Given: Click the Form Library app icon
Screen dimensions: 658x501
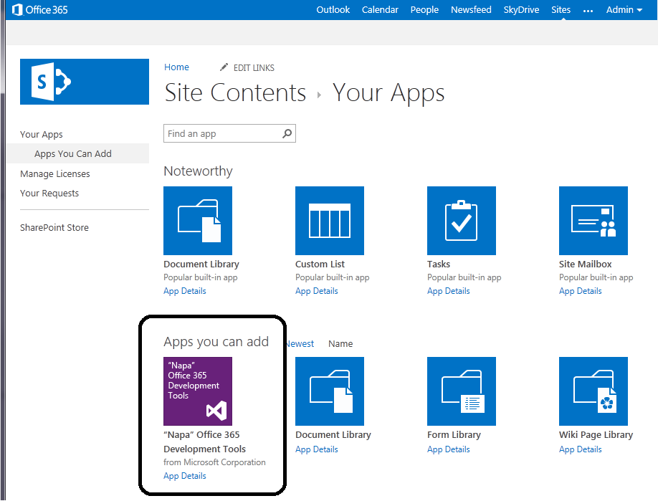Looking at the screenshot, I should tap(461, 391).
